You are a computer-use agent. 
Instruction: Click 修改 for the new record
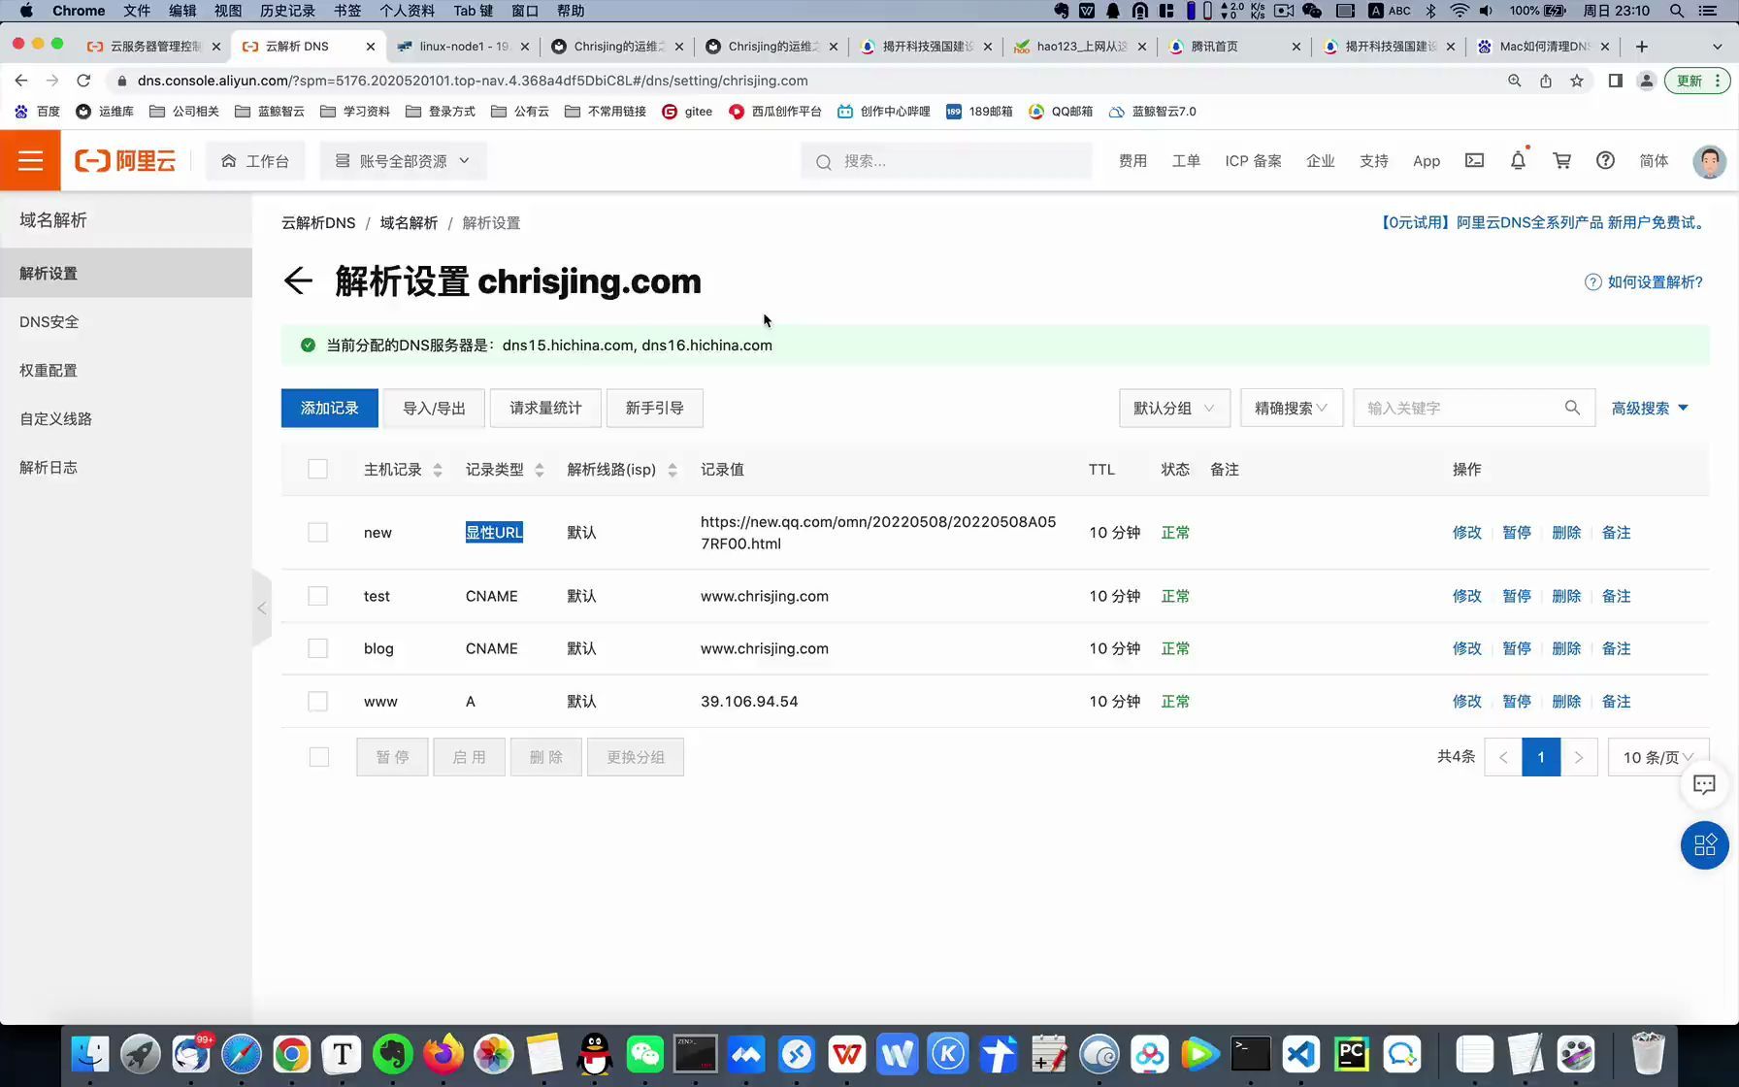point(1466,532)
